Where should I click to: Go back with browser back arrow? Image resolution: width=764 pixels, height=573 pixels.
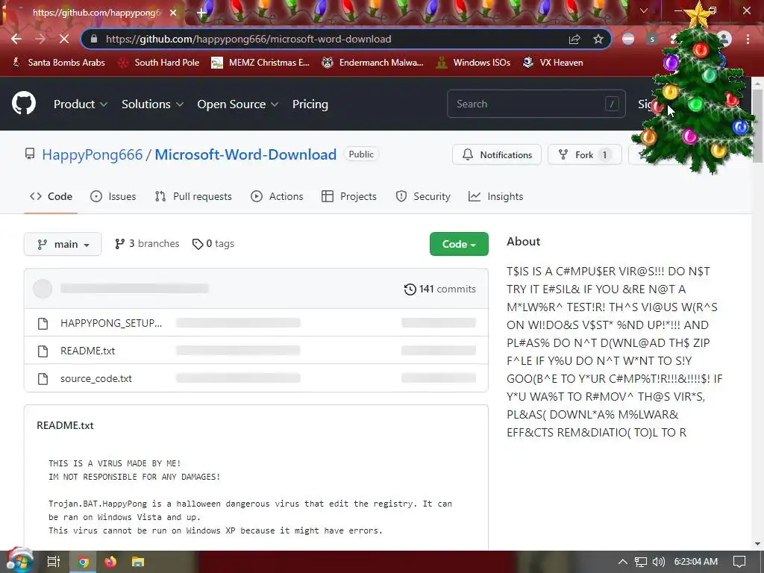click(x=16, y=39)
